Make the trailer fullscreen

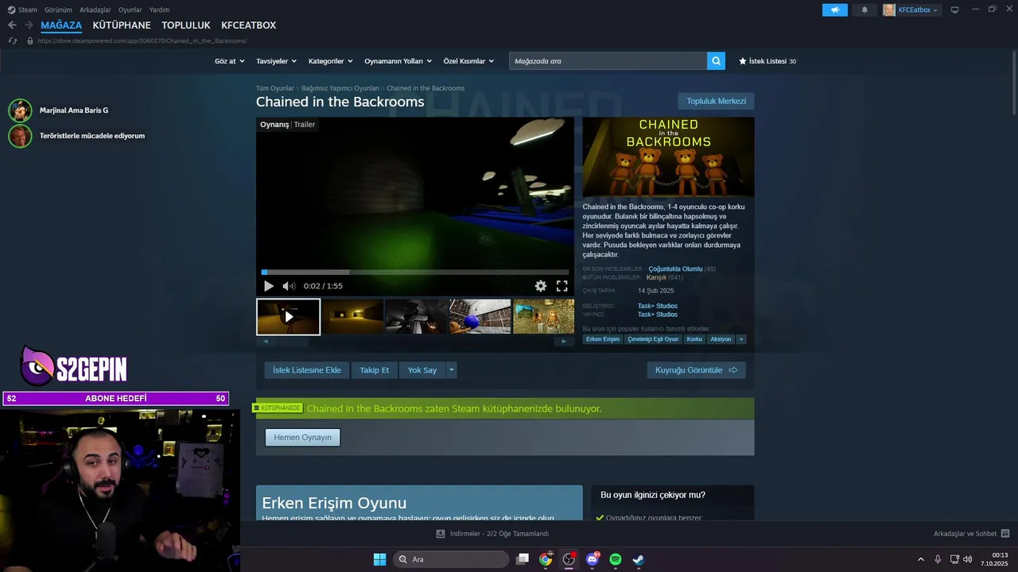coord(561,286)
